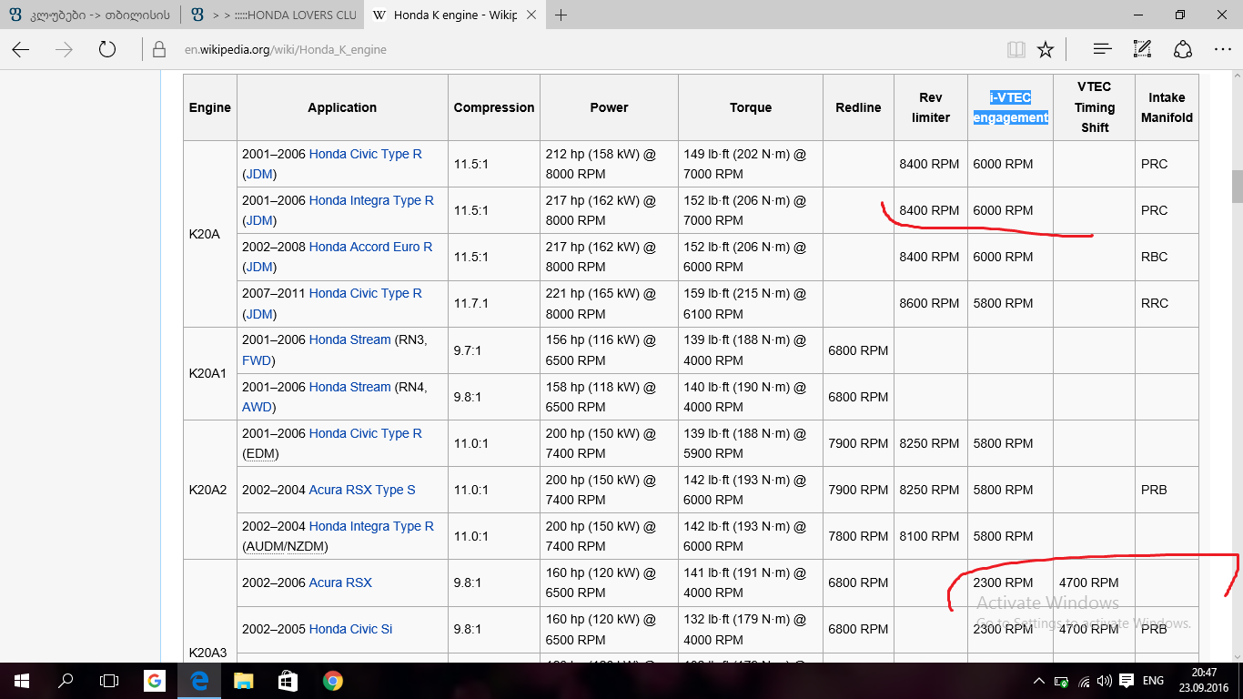Open Reading view book icon
This screenshot has width=1243, height=699.
tap(1016, 49)
